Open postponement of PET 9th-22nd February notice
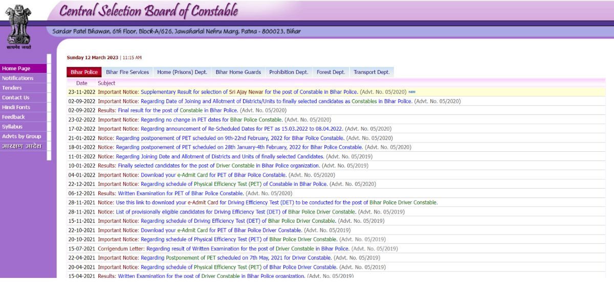This screenshot has width=614, height=282. pyautogui.click(x=230, y=138)
